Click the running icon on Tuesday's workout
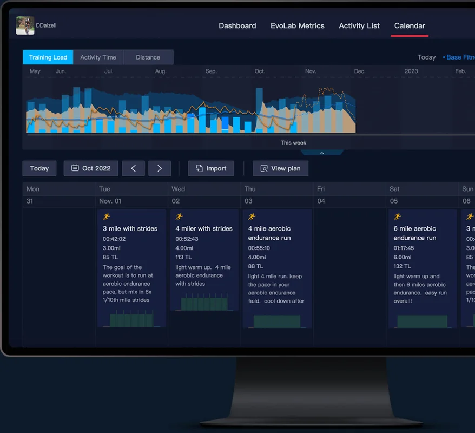This screenshot has width=475, height=433. 107,216
